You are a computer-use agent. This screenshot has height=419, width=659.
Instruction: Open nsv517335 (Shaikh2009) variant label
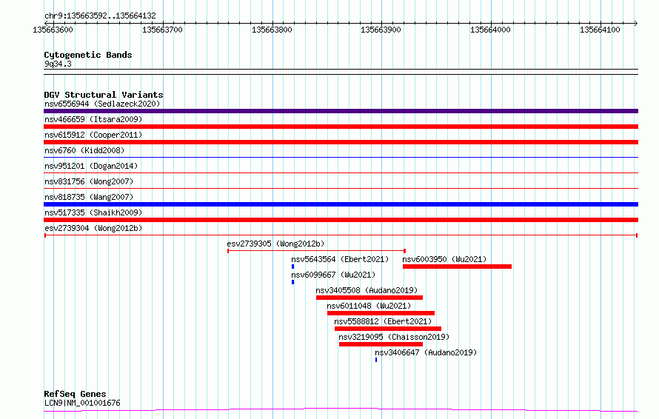pyautogui.click(x=93, y=212)
